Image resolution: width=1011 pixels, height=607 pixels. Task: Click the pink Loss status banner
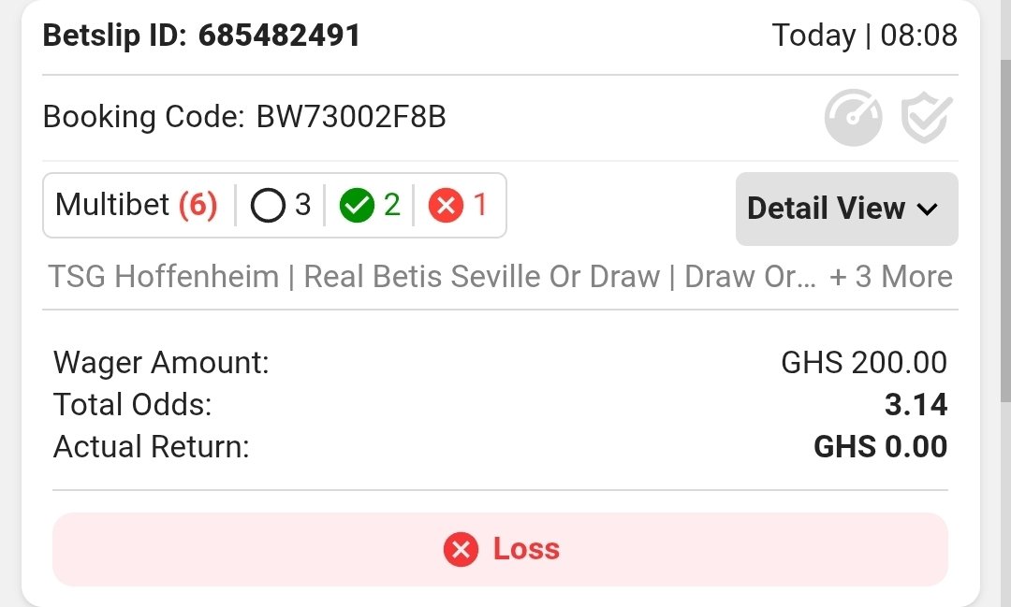coord(500,549)
